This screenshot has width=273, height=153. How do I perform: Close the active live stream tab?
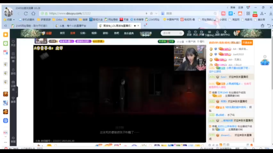(138, 26)
